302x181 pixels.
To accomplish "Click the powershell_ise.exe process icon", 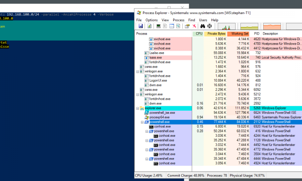I will pyautogui.click(x=147, y=113).
